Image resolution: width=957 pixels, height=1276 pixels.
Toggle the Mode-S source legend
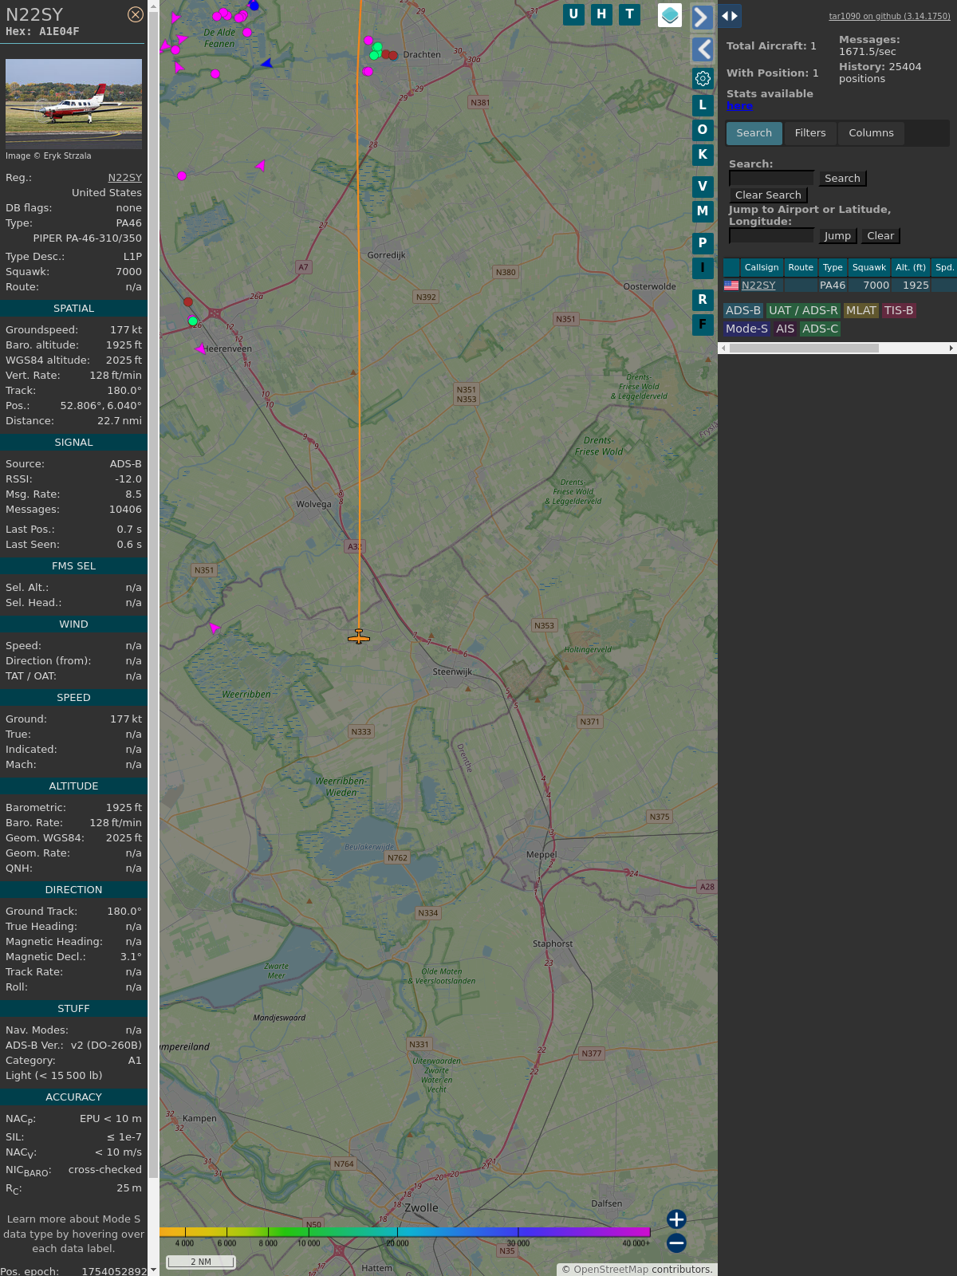[747, 329]
